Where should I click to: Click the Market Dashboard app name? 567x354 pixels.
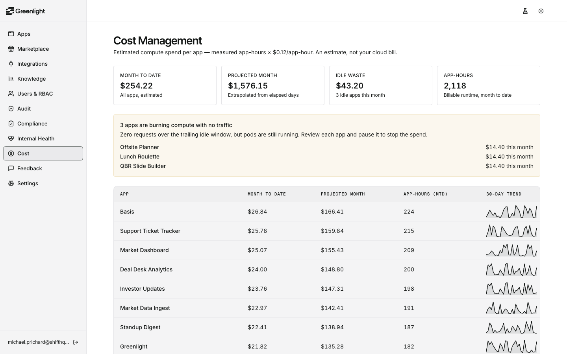(144, 250)
